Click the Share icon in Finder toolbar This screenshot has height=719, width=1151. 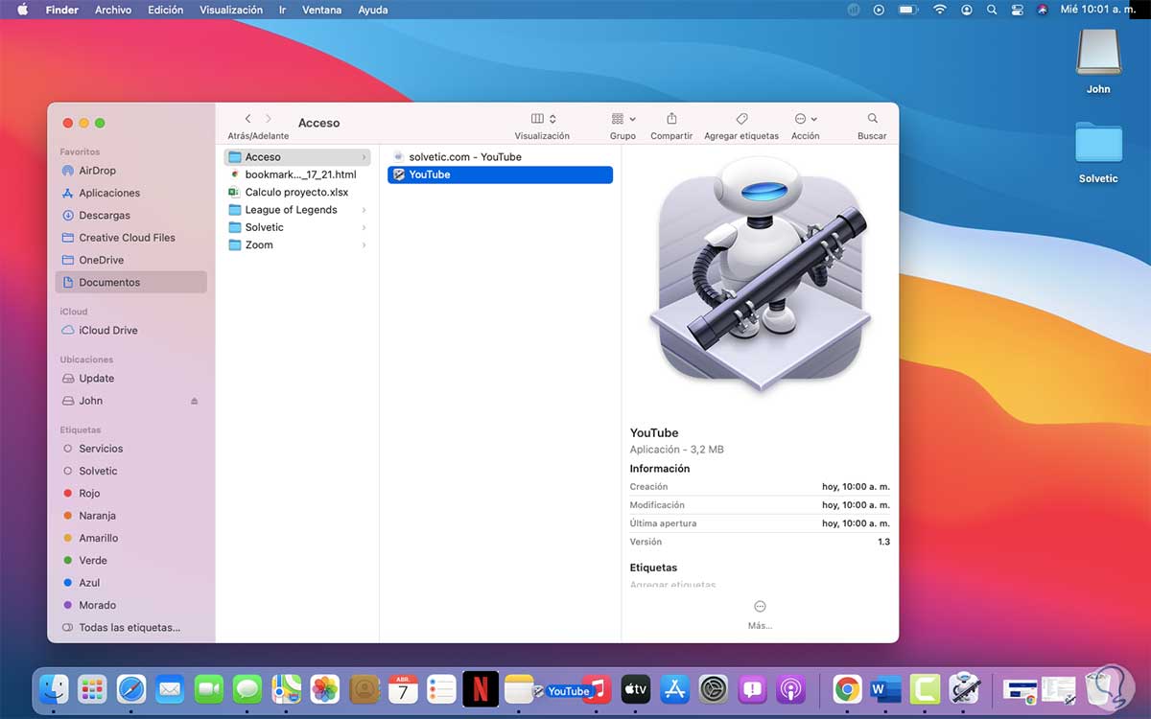[671, 119]
